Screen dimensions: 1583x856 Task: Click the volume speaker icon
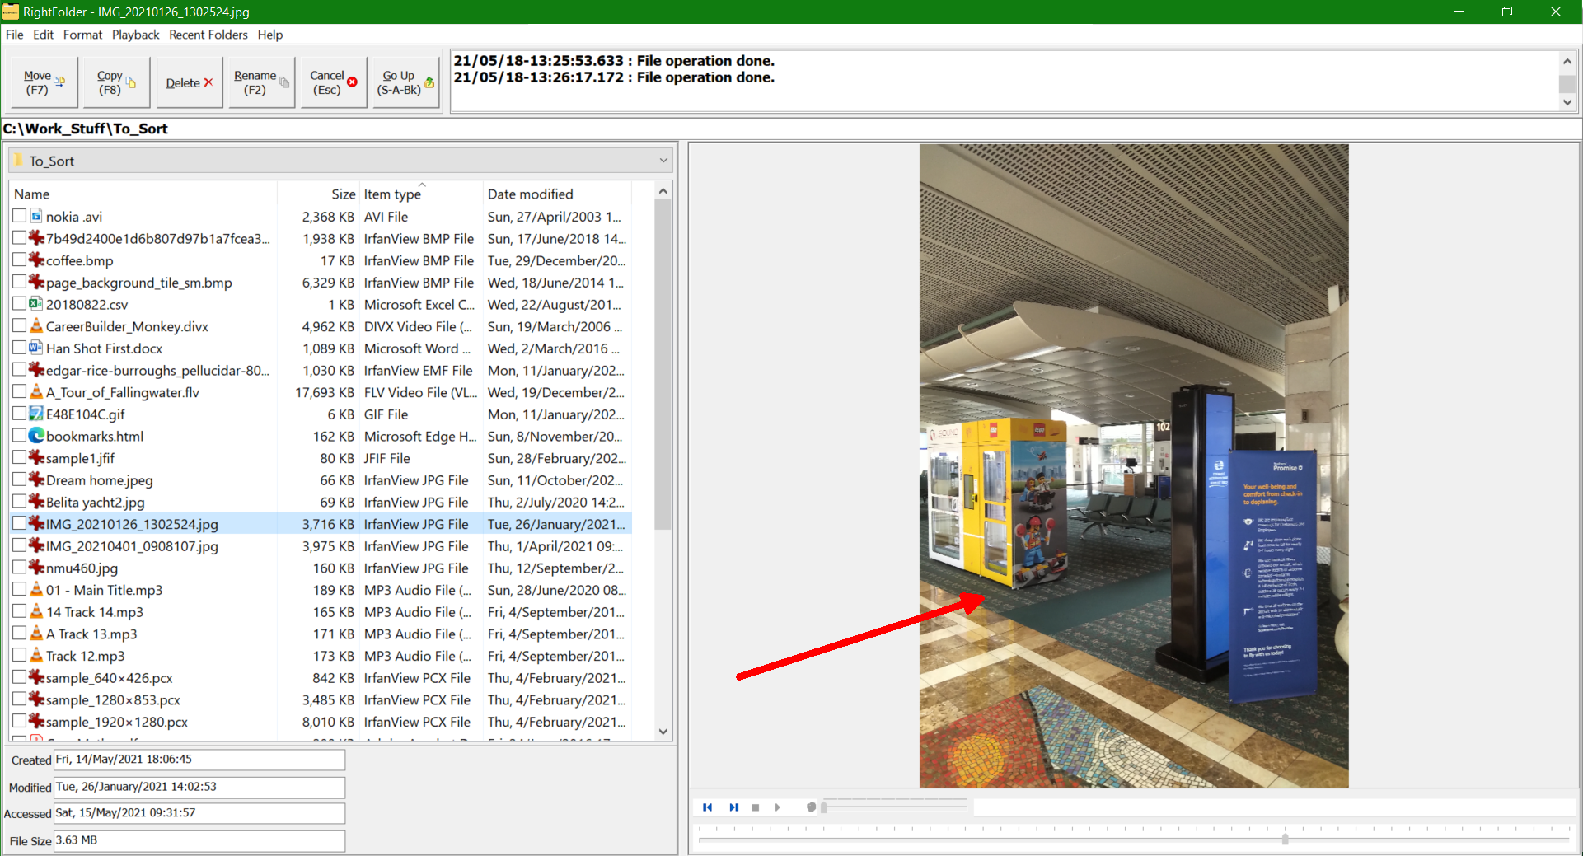(x=811, y=807)
